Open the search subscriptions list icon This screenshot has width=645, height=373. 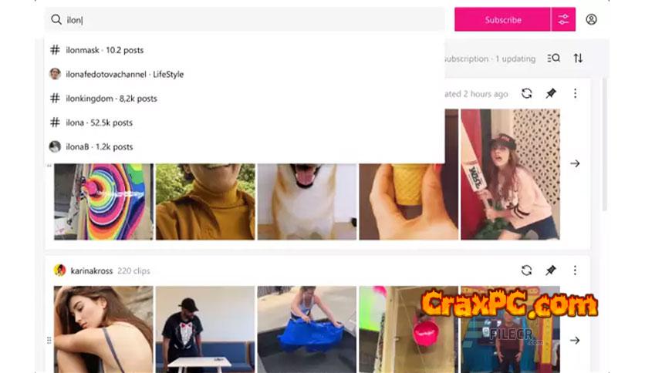pos(554,59)
